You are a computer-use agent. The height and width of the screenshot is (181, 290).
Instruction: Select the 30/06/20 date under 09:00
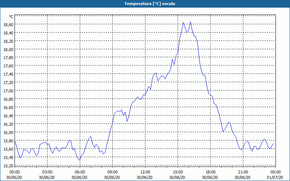click(112, 177)
